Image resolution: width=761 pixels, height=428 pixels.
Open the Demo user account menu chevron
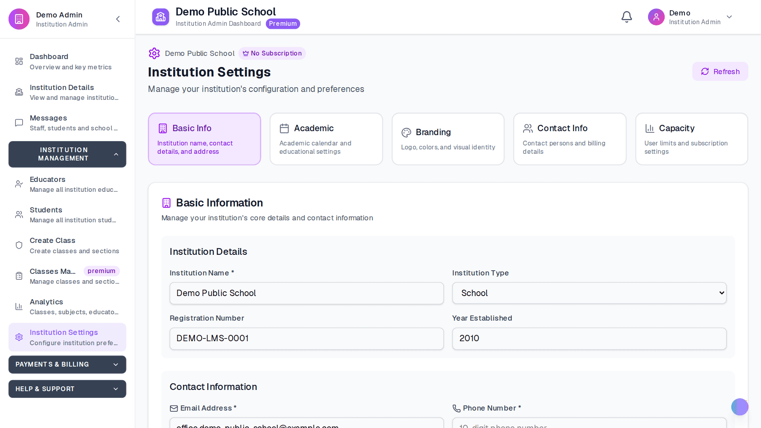(x=729, y=17)
